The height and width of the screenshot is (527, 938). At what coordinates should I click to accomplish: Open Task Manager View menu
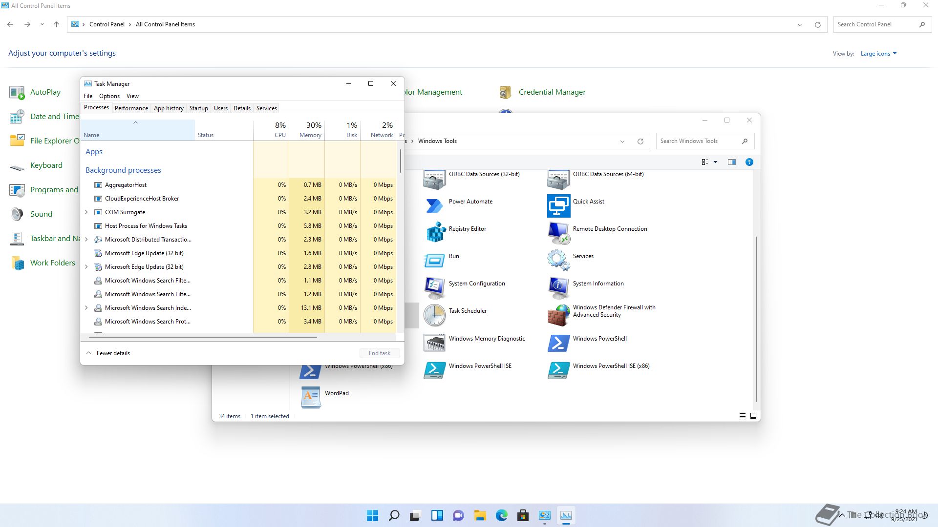click(132, 96)
